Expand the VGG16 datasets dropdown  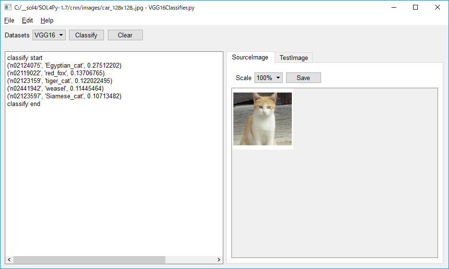click(x=49, y=35)
